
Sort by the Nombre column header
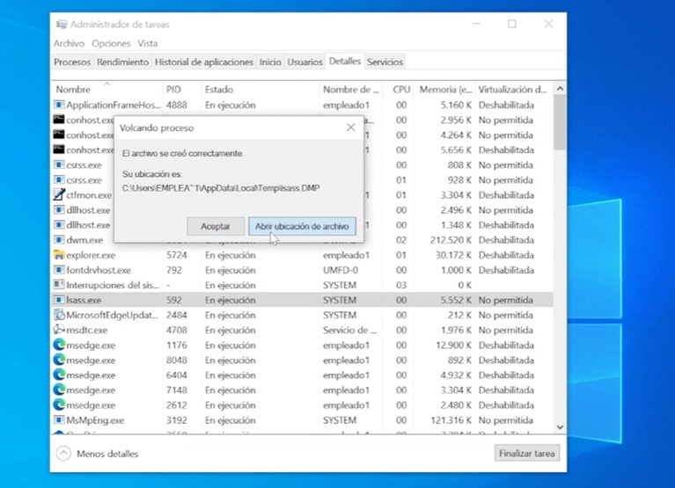pos(106,90)
